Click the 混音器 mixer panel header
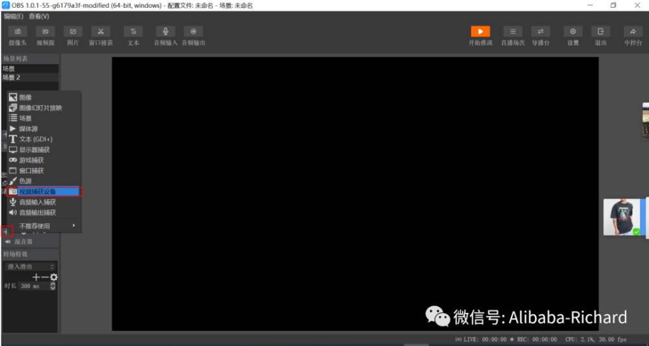Image resolution: width=649 pixels, height=346 pixels. tap(30, 241)
